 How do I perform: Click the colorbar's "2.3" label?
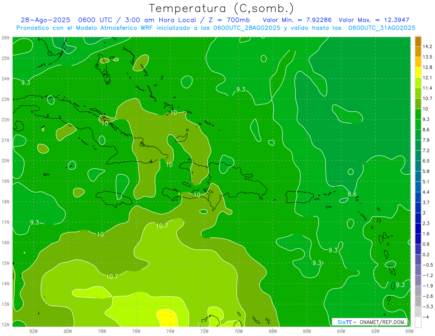point(426,223)
